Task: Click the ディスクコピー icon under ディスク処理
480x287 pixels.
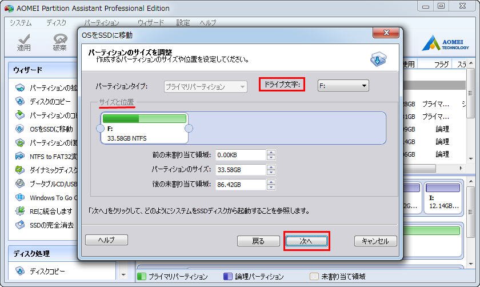Action: (x=20, y=271)
